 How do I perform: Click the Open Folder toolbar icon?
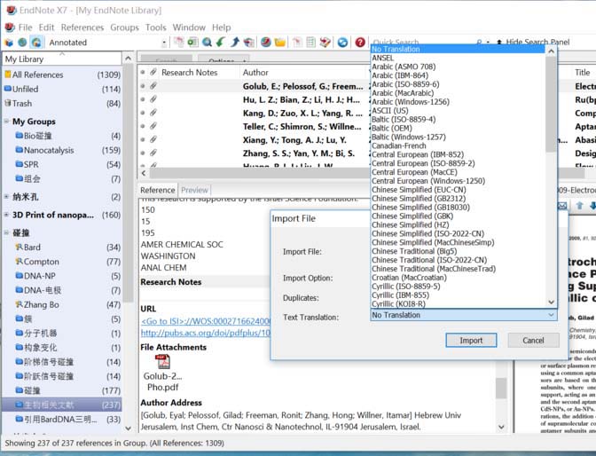click(279, 42)
